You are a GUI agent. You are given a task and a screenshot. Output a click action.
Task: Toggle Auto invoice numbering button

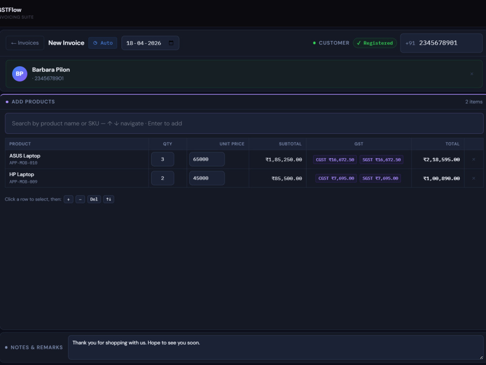point(103,43)
